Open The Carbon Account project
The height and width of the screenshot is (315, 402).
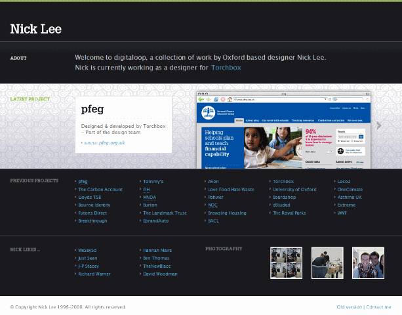[x=100, y=189]
